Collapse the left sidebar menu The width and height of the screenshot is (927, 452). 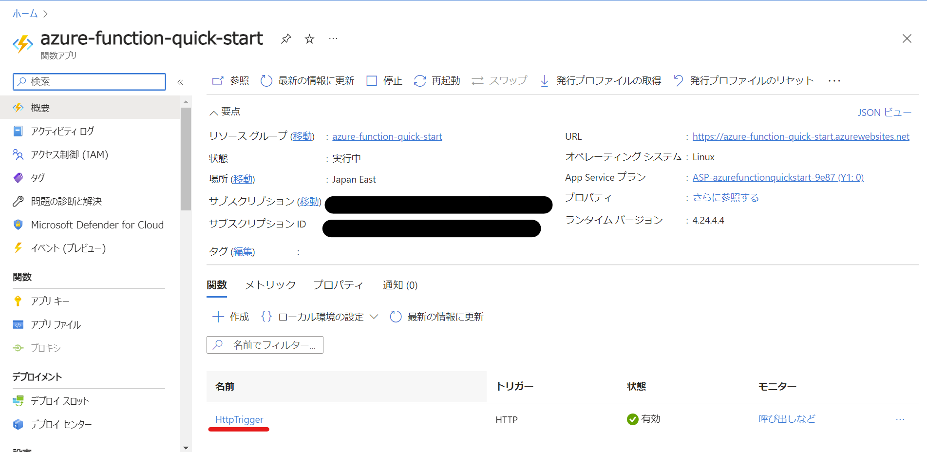click(x=180, y=82)
